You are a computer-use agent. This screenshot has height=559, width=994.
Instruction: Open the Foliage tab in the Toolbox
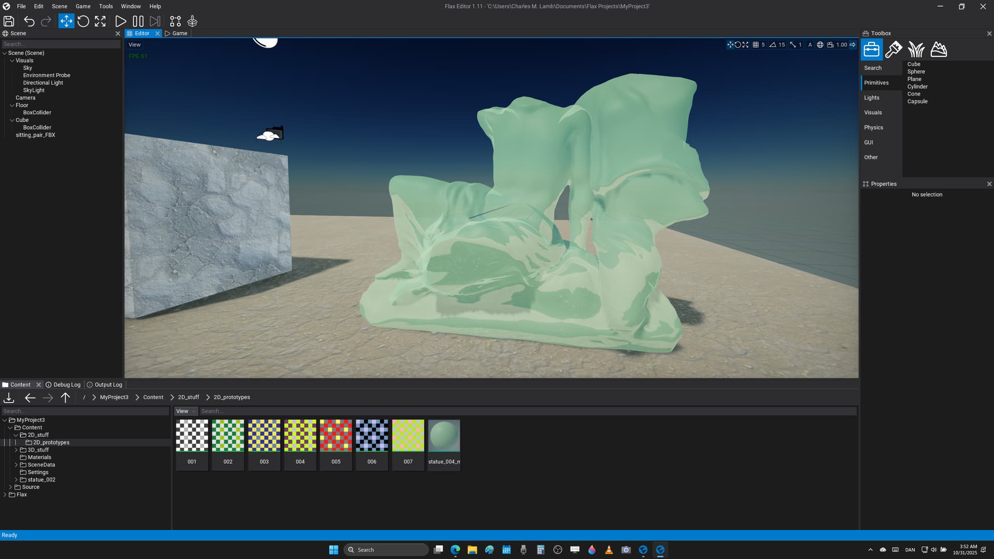[916, 50]
